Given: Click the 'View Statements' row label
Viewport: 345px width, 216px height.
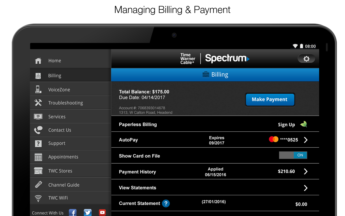Looking at the screenshot, I should [138, 188].
